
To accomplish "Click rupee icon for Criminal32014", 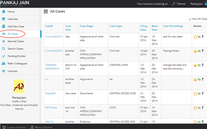I will [x=203, y=51].
